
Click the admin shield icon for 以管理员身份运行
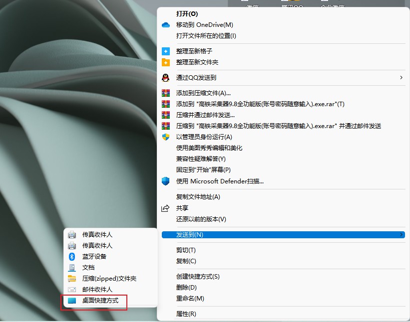click(x=165, y=137)
